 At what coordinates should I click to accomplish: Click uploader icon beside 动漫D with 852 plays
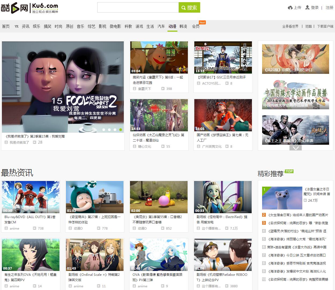134,228
